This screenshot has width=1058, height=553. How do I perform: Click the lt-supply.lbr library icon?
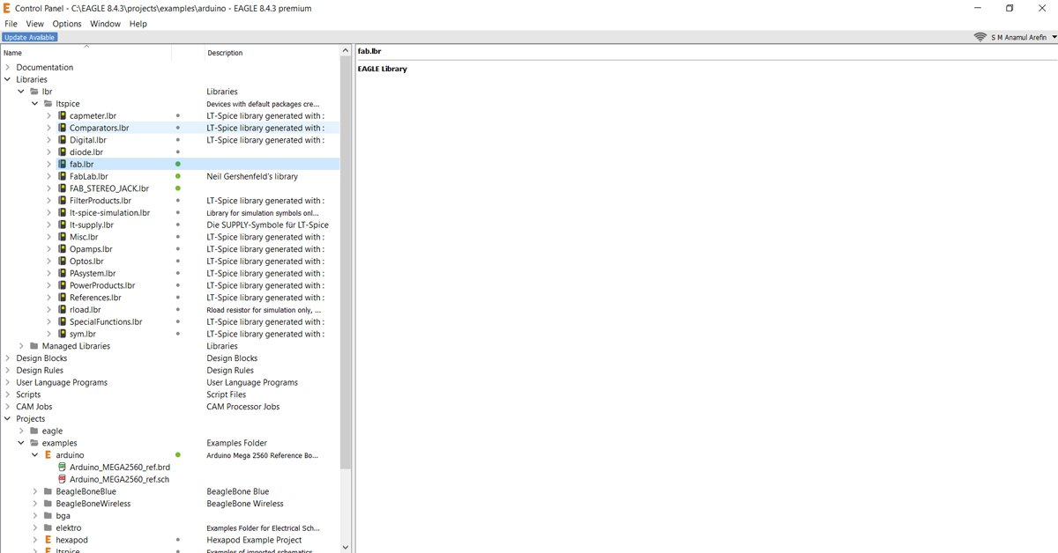coord(63,225)
